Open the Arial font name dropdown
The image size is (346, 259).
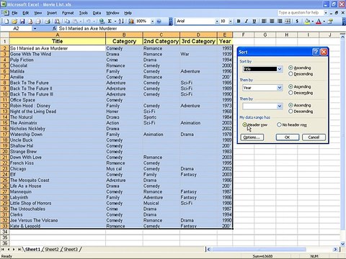coord(217,22)
